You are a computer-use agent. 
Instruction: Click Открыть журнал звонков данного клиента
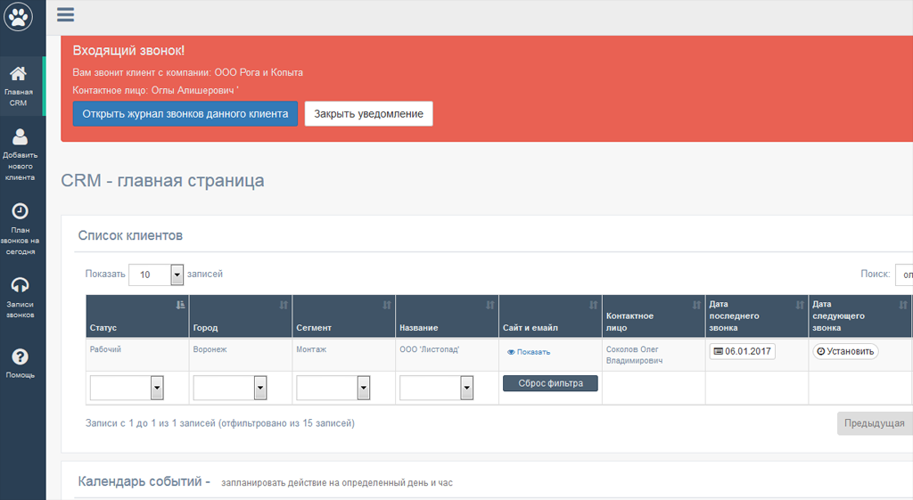click(x=185, y=114)
